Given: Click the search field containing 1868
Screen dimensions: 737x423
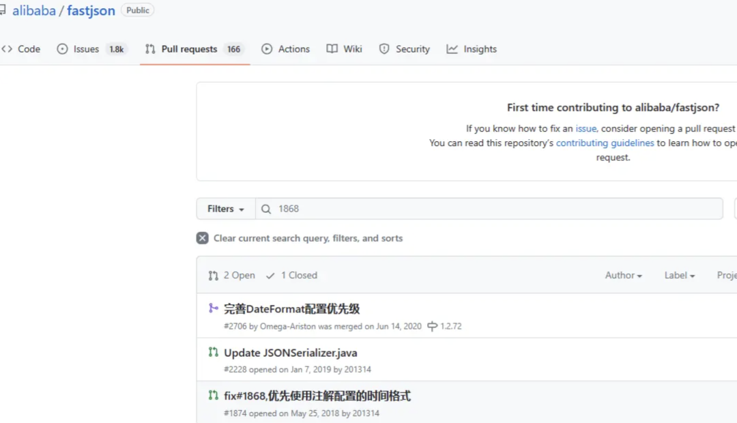Looking at the screenshot, I should coord(491,209).
